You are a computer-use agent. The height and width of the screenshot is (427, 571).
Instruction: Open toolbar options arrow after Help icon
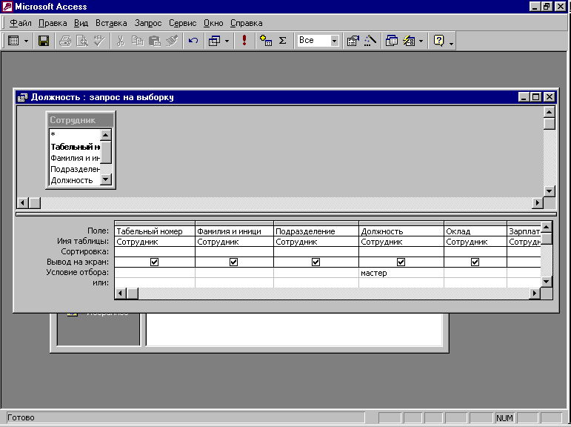pyautogui.click(x=451, y=44)
